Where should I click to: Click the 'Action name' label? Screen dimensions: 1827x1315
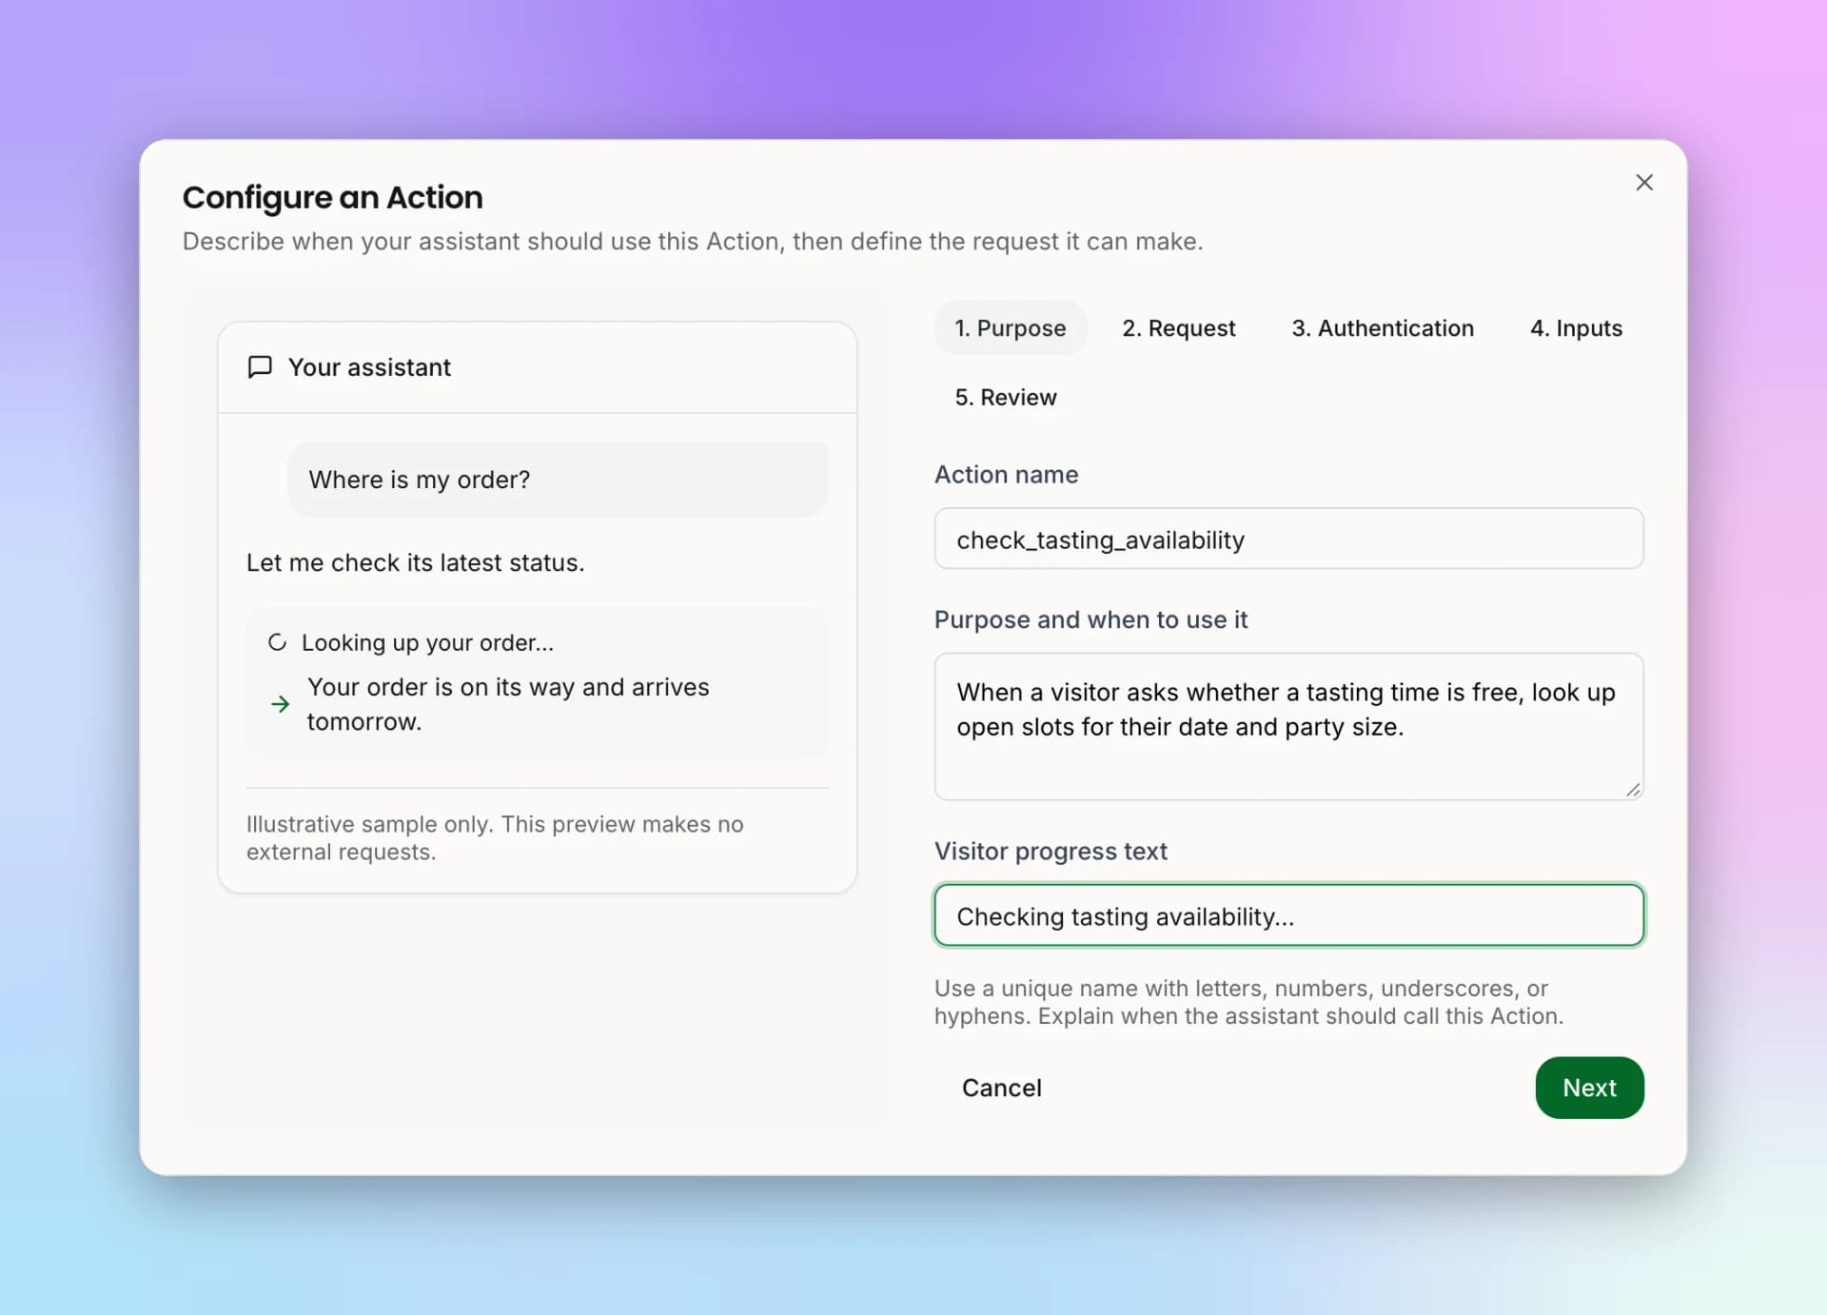click(x=1006, y=475)
